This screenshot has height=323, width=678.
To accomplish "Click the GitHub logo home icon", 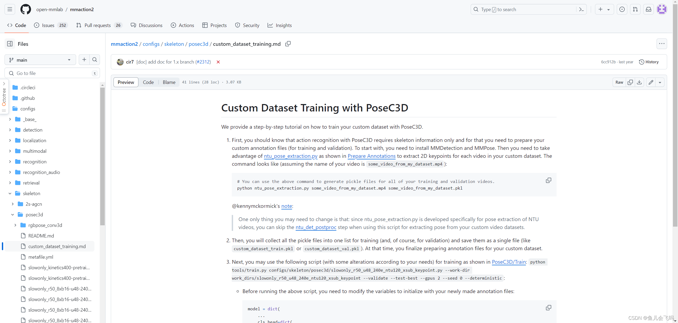I will [x=26, y=10].
